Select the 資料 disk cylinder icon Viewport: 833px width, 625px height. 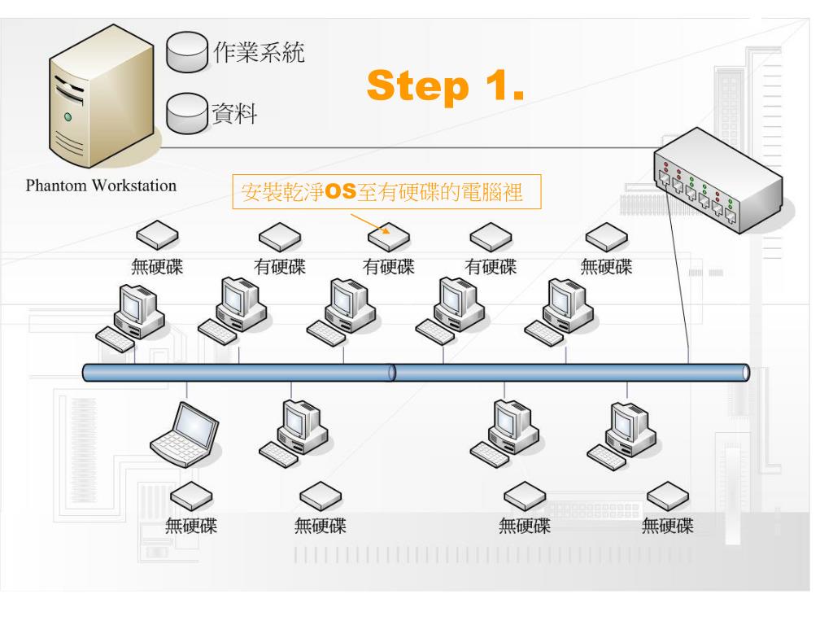[187, 114]
